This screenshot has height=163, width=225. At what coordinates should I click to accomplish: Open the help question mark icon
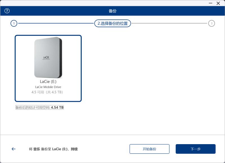tap(7, 11)
